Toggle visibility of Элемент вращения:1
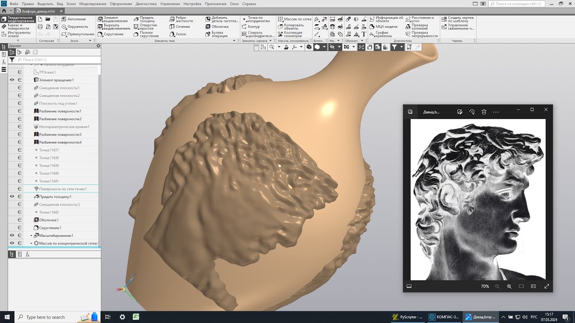575x323 pixels. point(12,80)
